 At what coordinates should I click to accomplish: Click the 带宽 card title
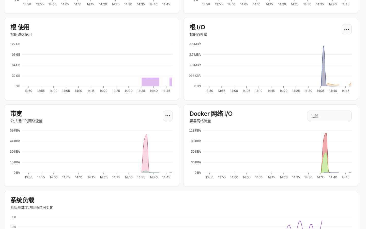coord(16,113)
